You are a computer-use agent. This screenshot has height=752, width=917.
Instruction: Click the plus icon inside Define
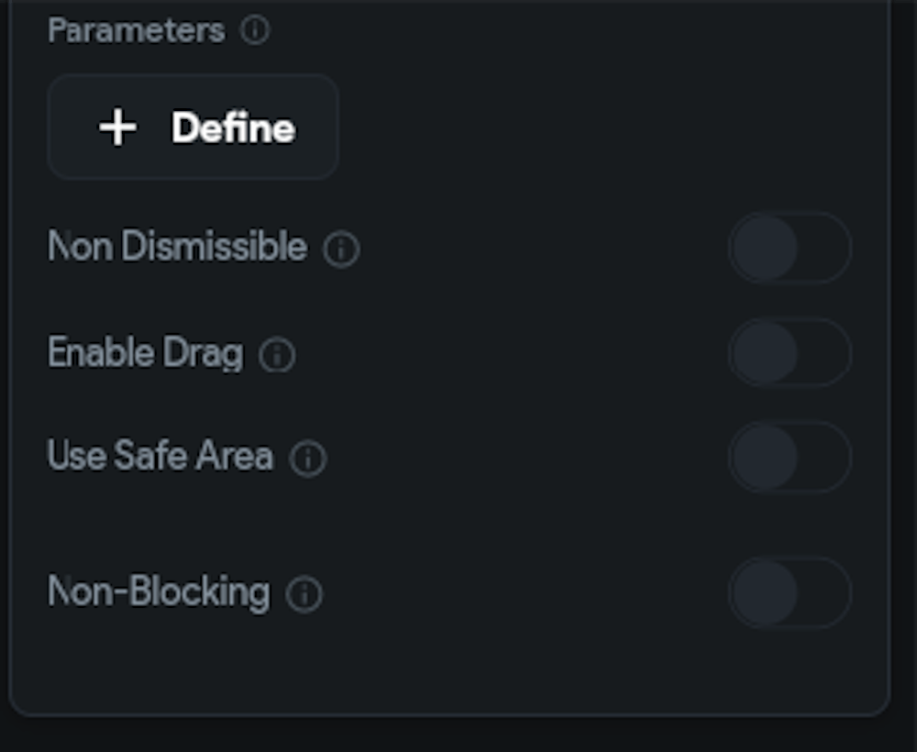point(118,127)
